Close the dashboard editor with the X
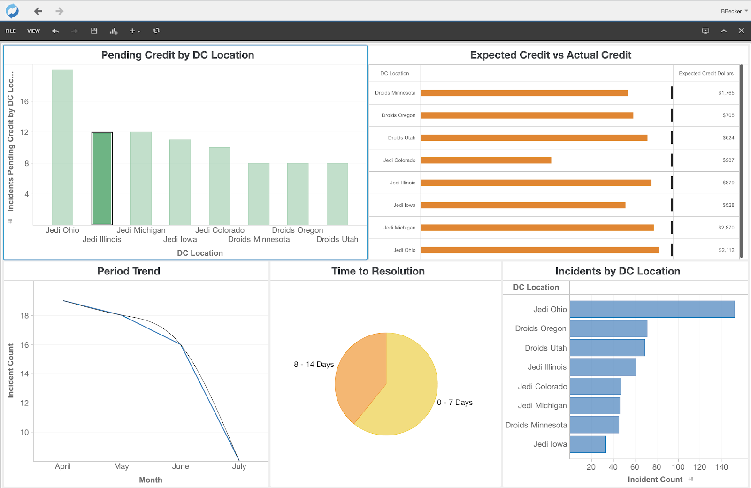 [x=741, y=31]
